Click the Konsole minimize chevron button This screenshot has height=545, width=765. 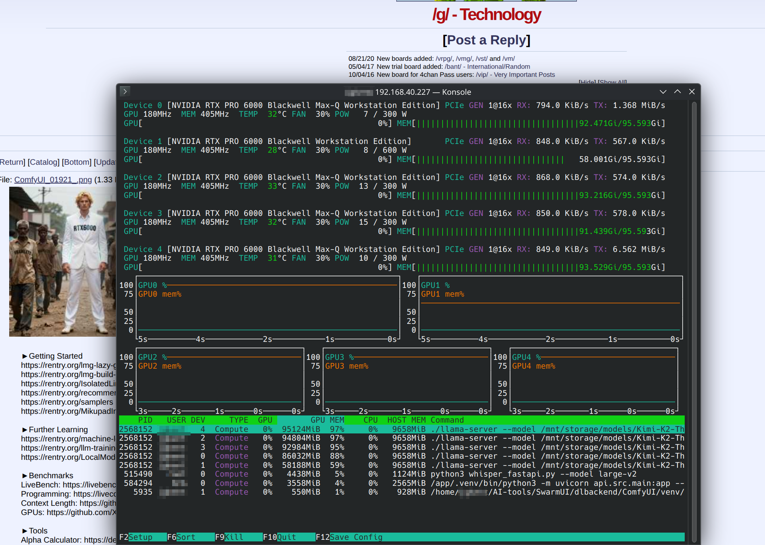pyautogui.click(x=663, y=92)
